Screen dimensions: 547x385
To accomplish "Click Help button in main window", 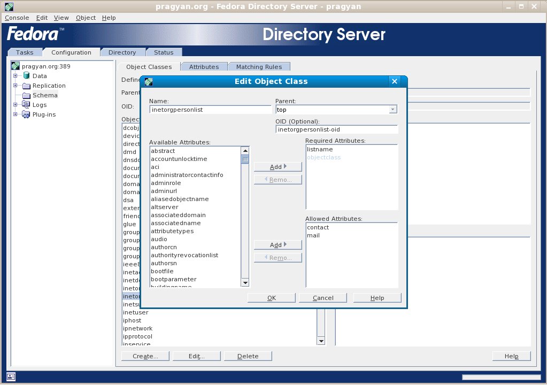I will click(x=511, y=356).
